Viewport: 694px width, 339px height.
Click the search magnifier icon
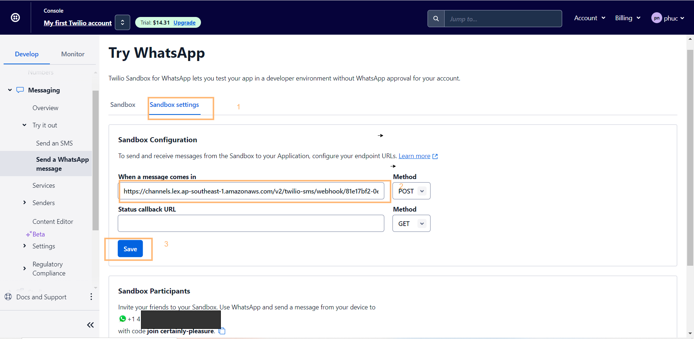pos(436,19)
